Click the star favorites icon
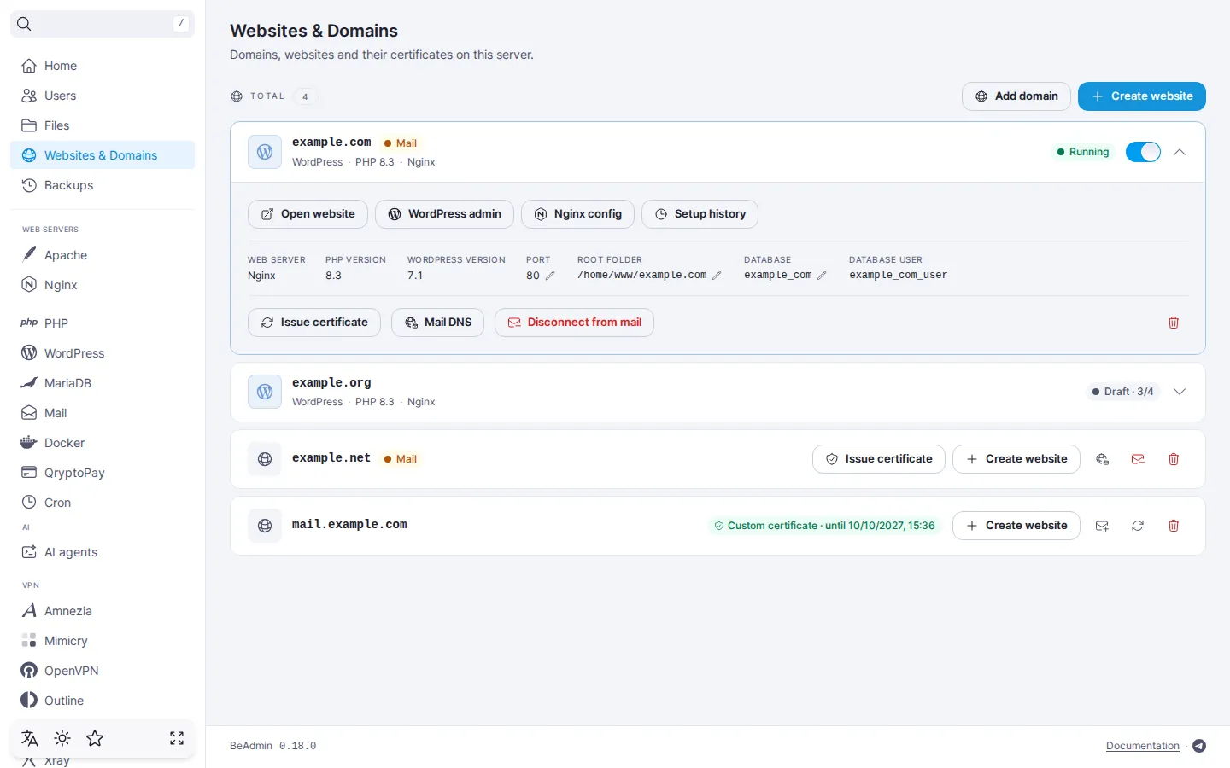This screenshot has width=1230, height=768. point(95,738)
